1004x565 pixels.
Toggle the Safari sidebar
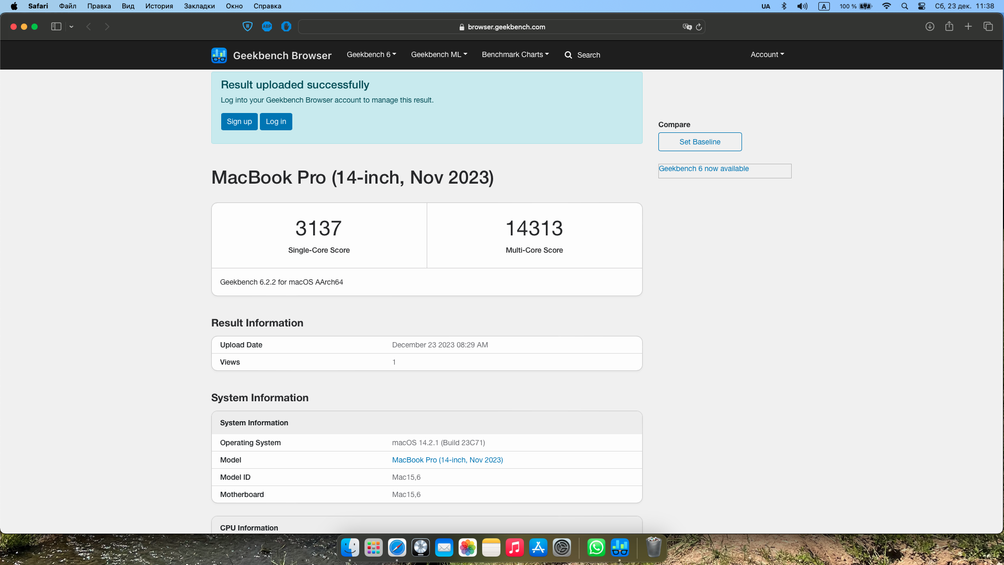(x=56, y=27)
